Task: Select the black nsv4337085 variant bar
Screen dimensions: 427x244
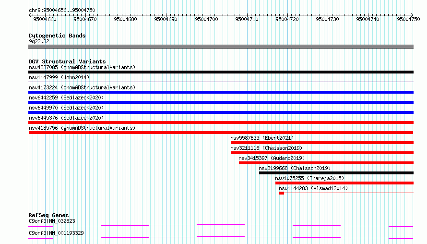Action: (221, 72)
